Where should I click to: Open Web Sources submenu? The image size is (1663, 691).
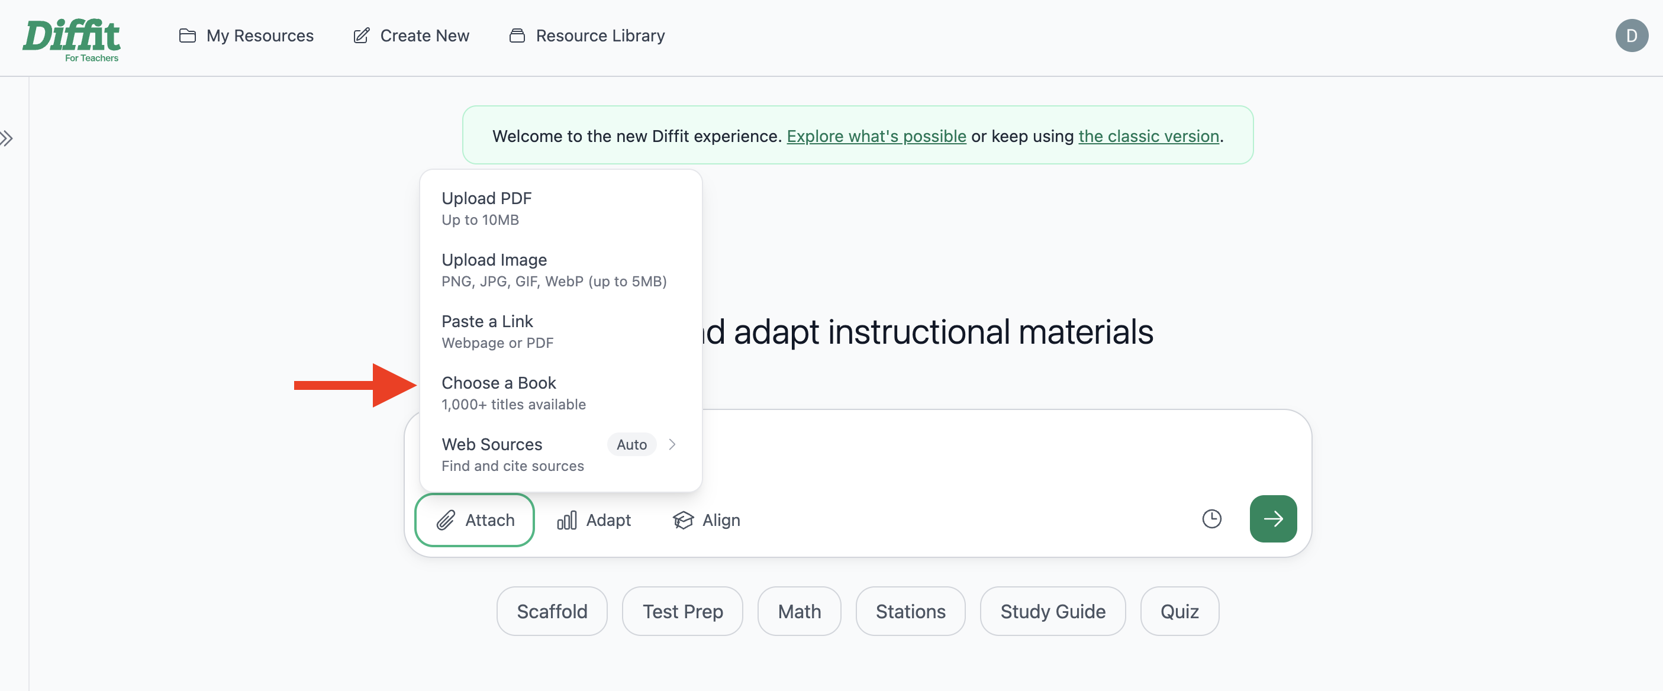(560, 455)
